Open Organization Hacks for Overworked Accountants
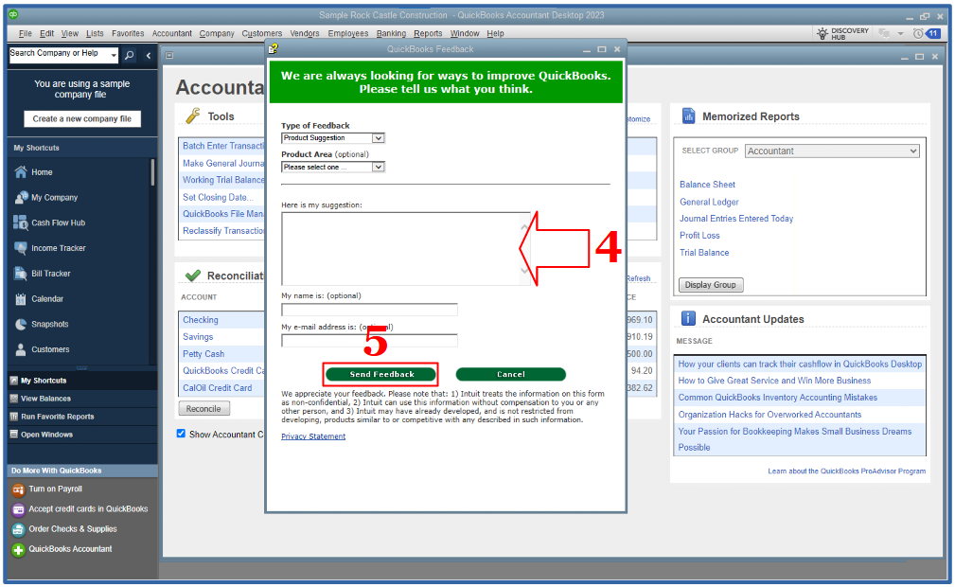 point(769,415)
